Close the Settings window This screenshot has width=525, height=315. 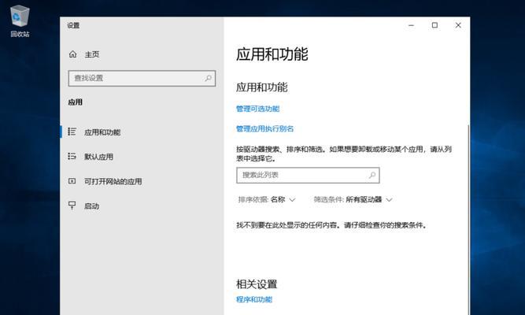[x=458, y=25]
